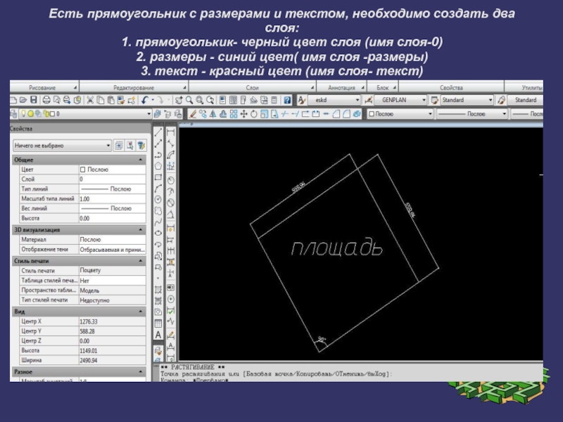The image size is (563, 422).
Task: Select the Mirror tool icon
Action: tap(213, 114)
